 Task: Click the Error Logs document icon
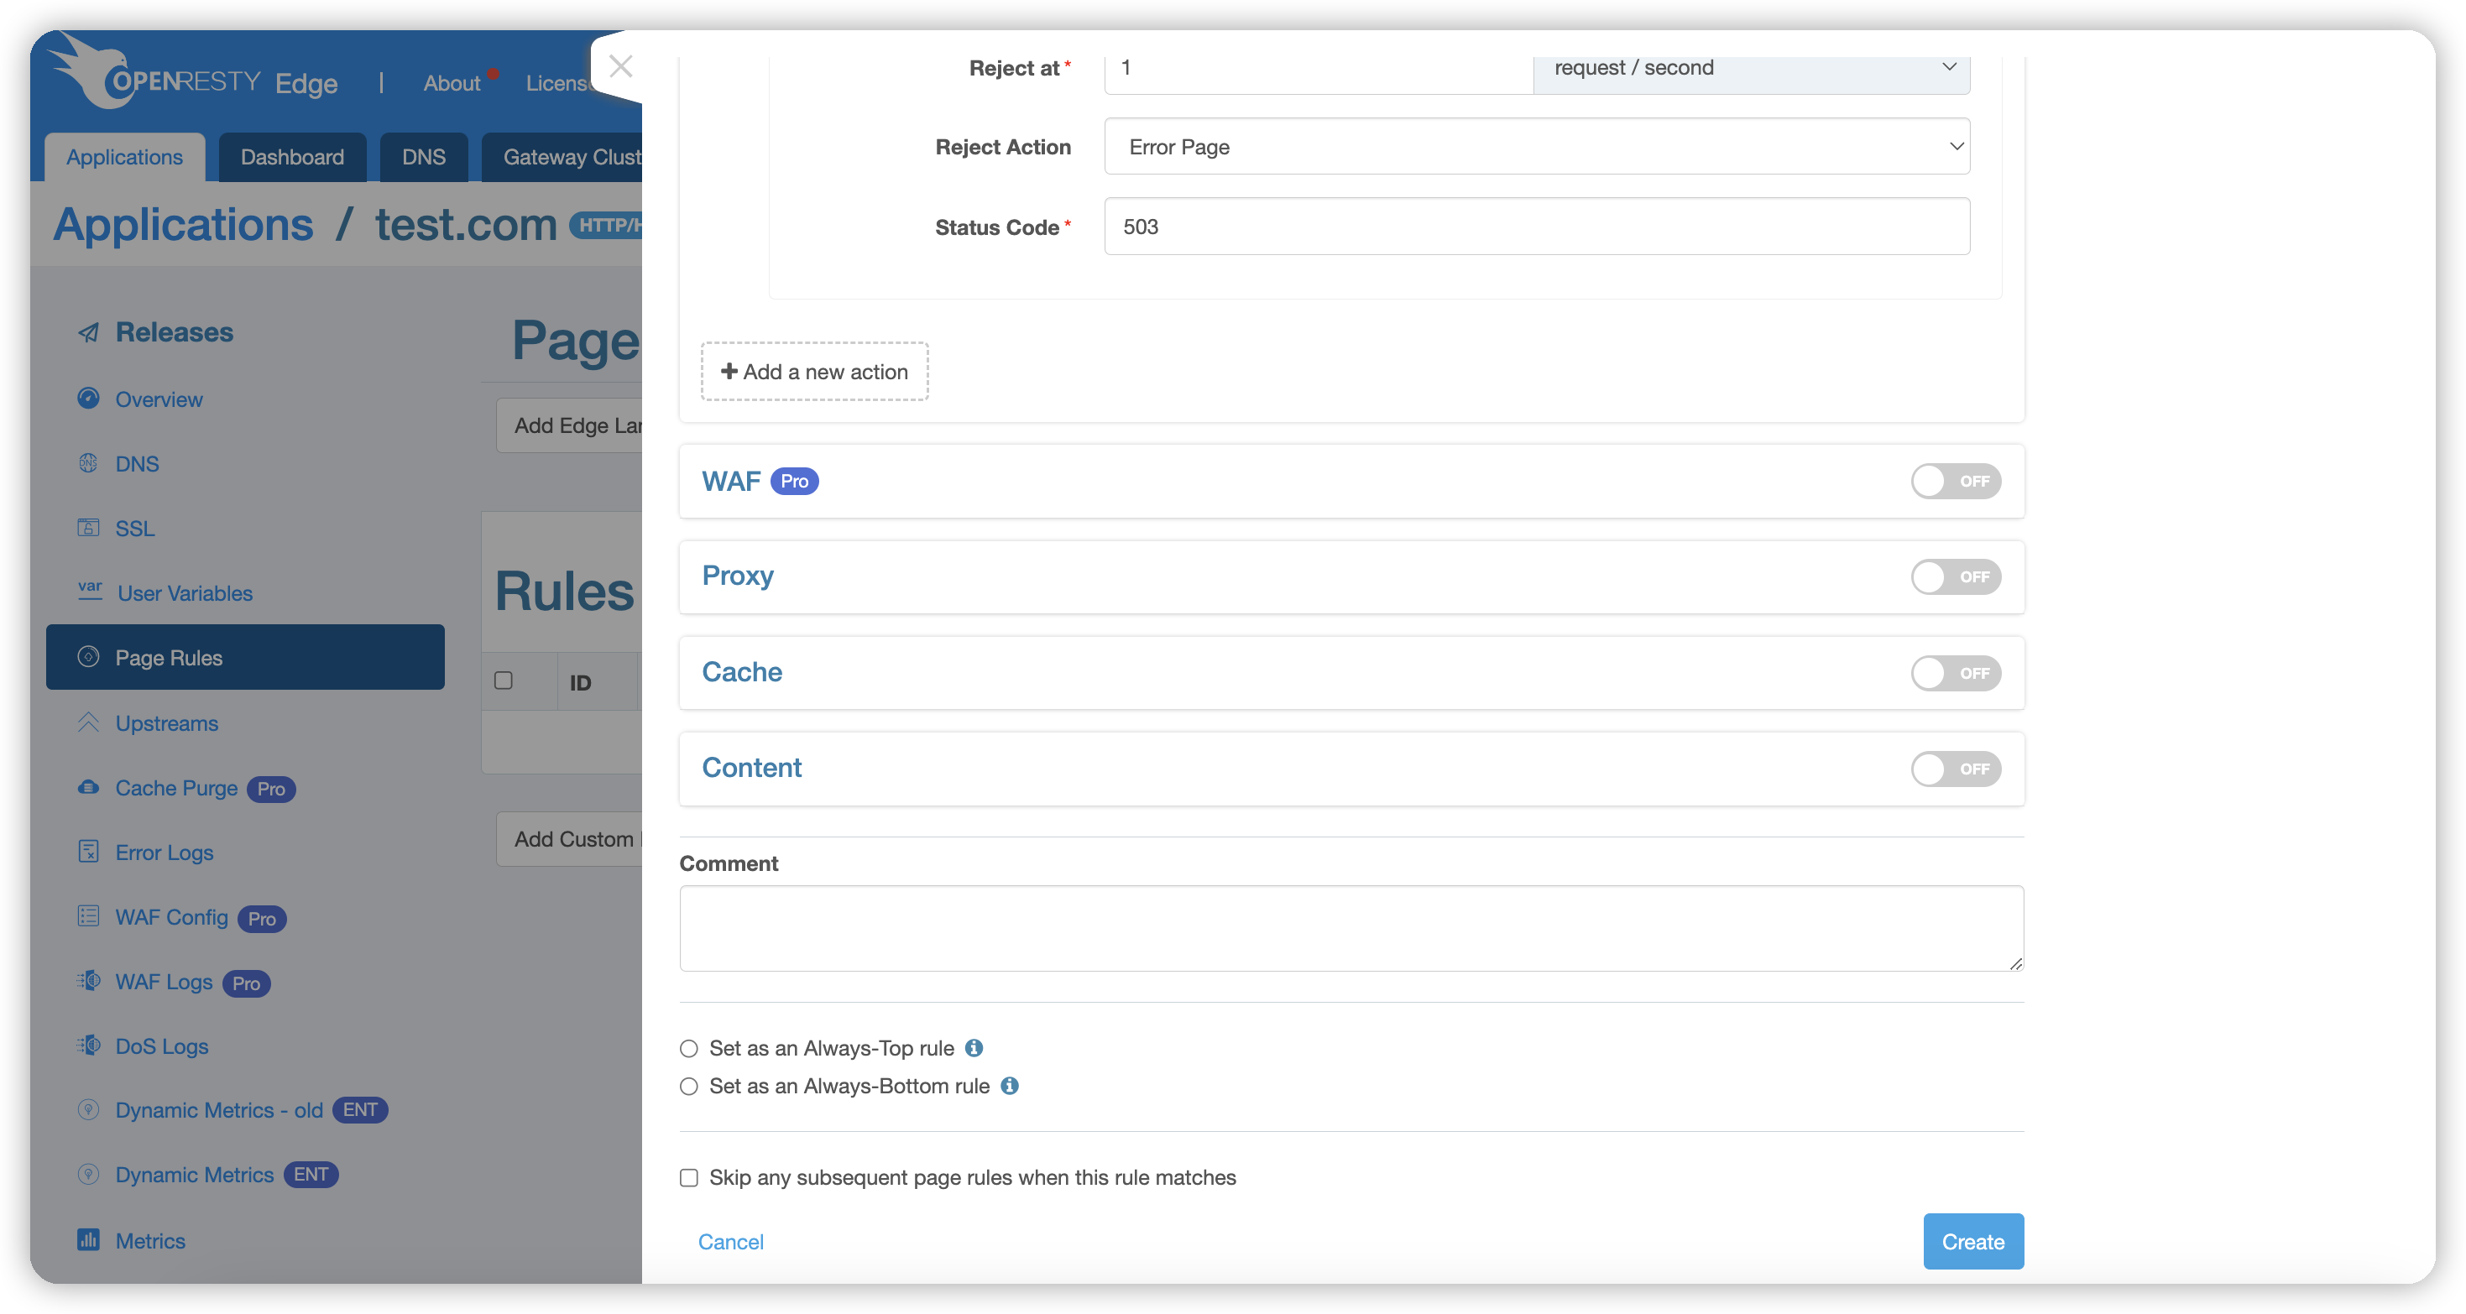coord(88,851)
